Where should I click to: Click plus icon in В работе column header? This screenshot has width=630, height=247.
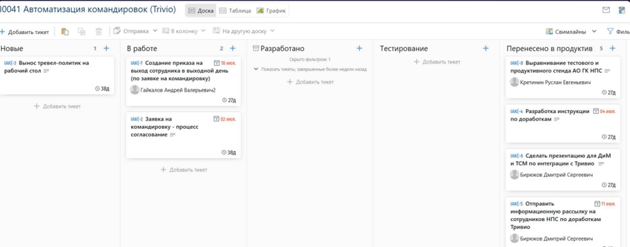point(232,48)
